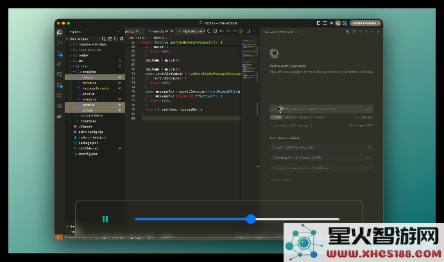The height and width of the screenshot is (262, 444).
Task: Open Cascade panel more options ellipsis
Action: 372,31
